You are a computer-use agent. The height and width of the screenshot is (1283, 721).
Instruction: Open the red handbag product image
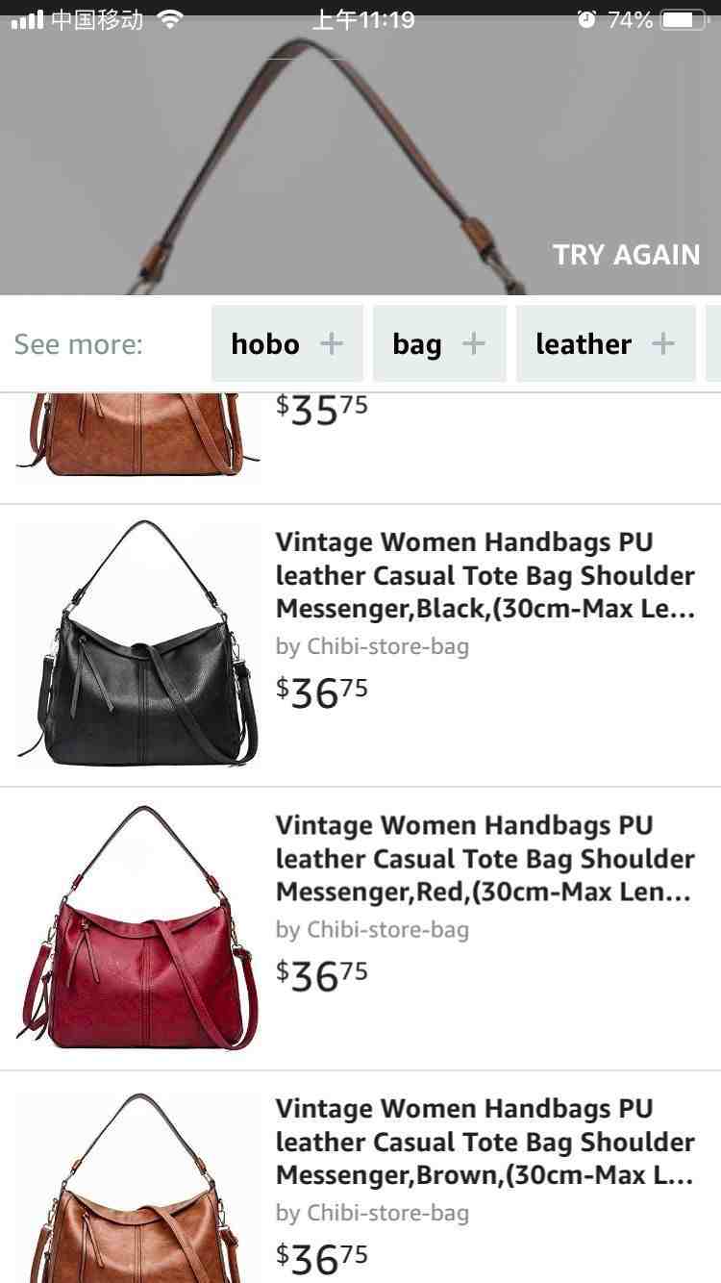coord(138,927)
